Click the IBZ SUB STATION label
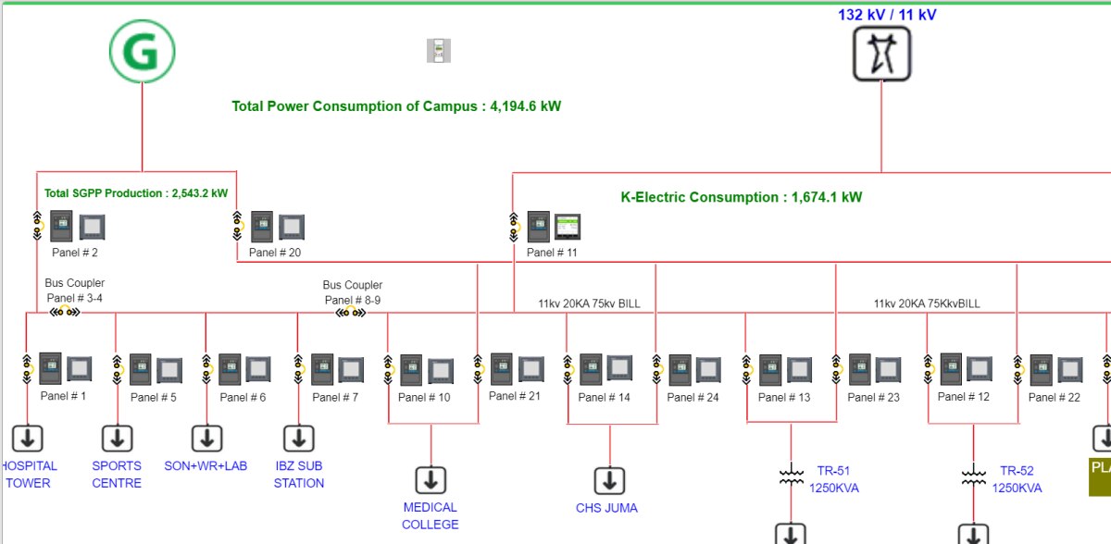The width and height of the screenshot is (1111, 544). point(299,475)
